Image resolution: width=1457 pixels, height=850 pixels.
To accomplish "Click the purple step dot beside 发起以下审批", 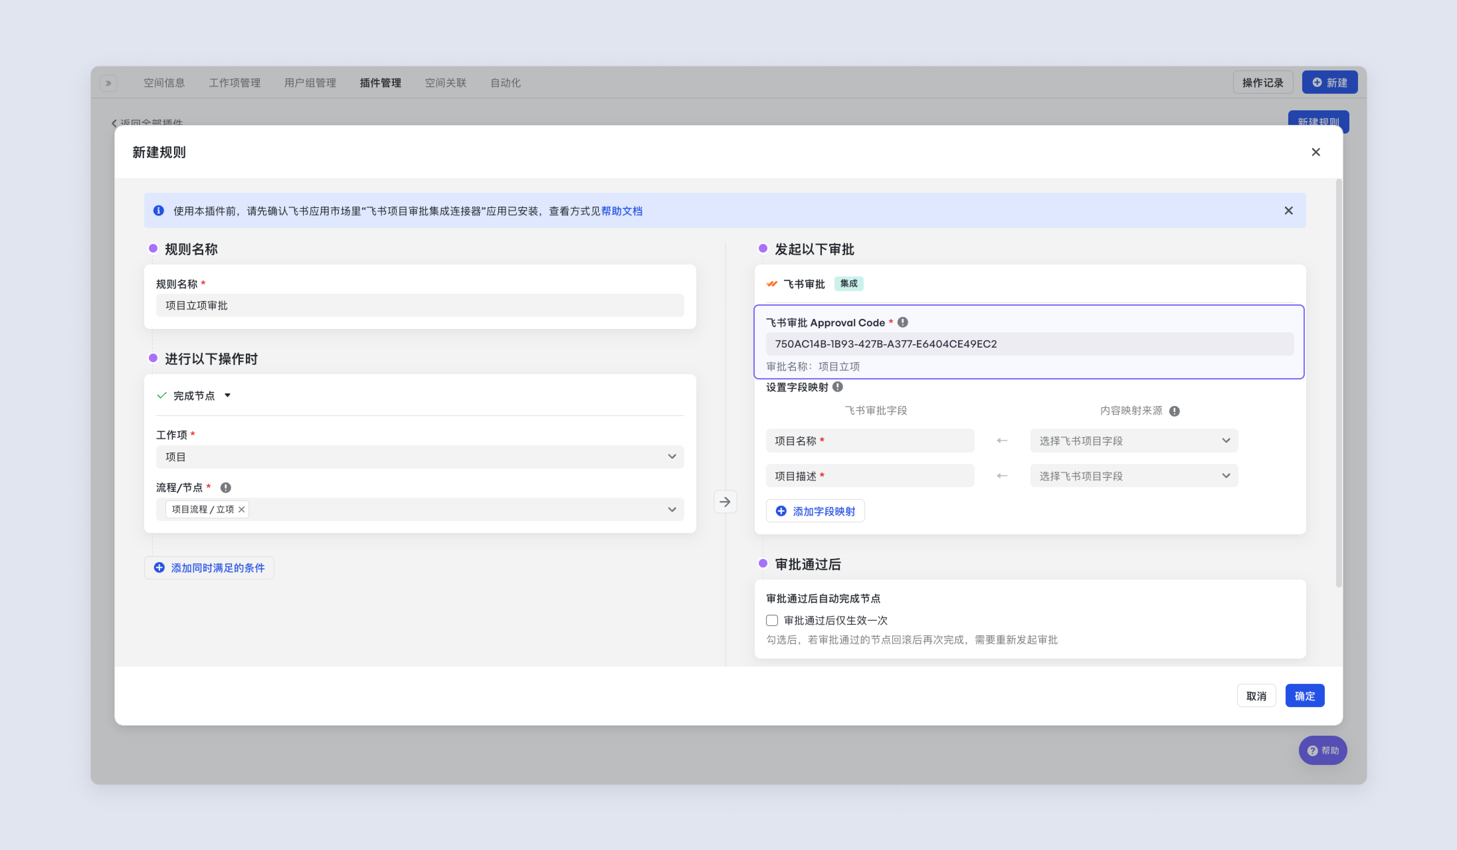I will pos(763,248).
